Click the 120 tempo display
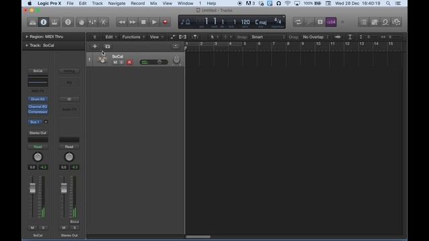 click(245, 22)
